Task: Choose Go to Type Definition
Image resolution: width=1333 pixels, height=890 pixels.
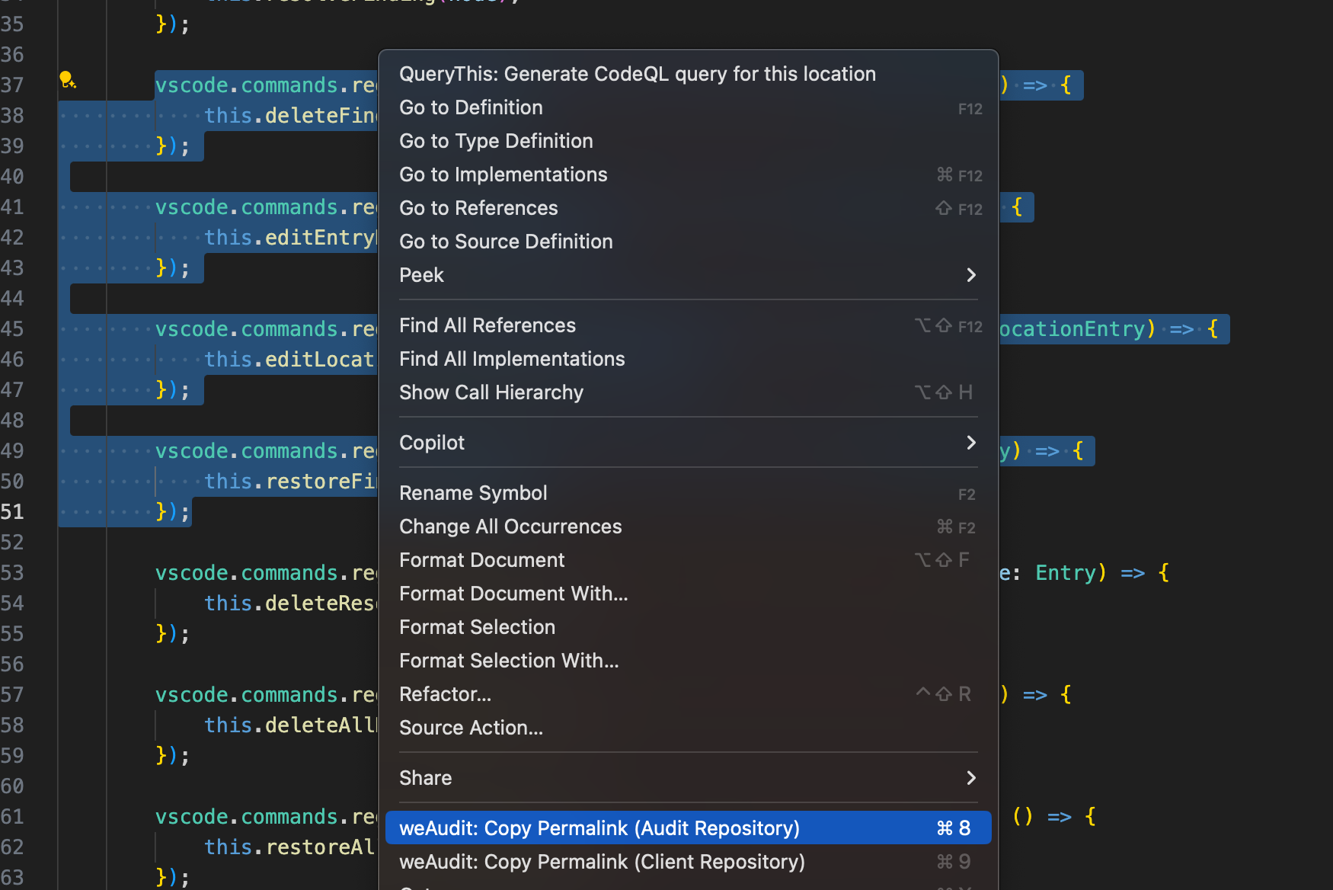Action: [x=688, y=141]
